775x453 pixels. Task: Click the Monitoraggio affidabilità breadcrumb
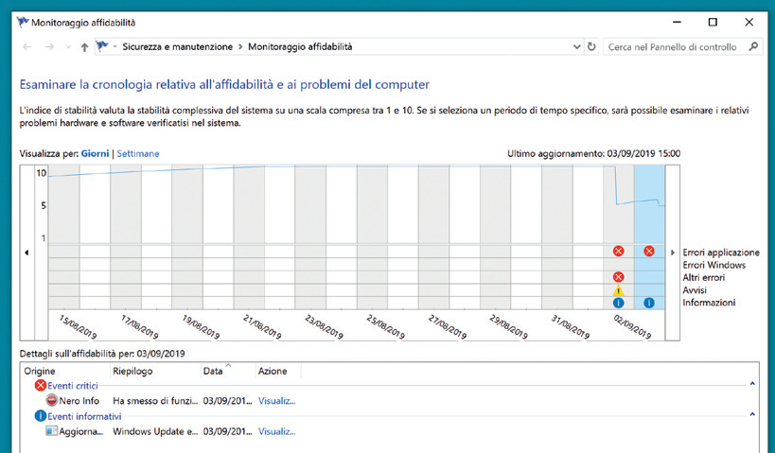pyautogui.click(x=300, y=47)
